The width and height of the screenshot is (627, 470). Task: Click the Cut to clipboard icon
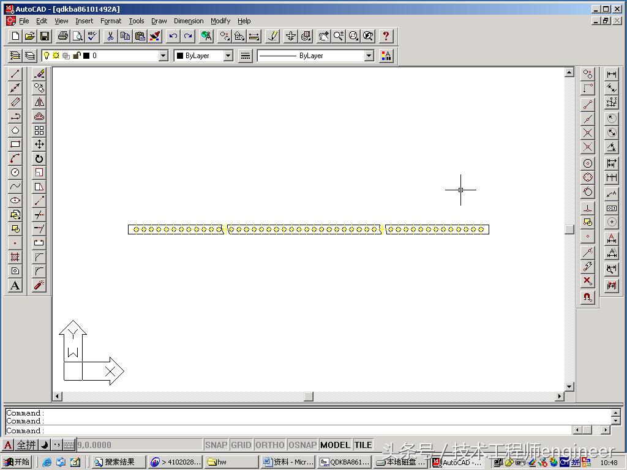pyautogui.click(x=110, y=36)
